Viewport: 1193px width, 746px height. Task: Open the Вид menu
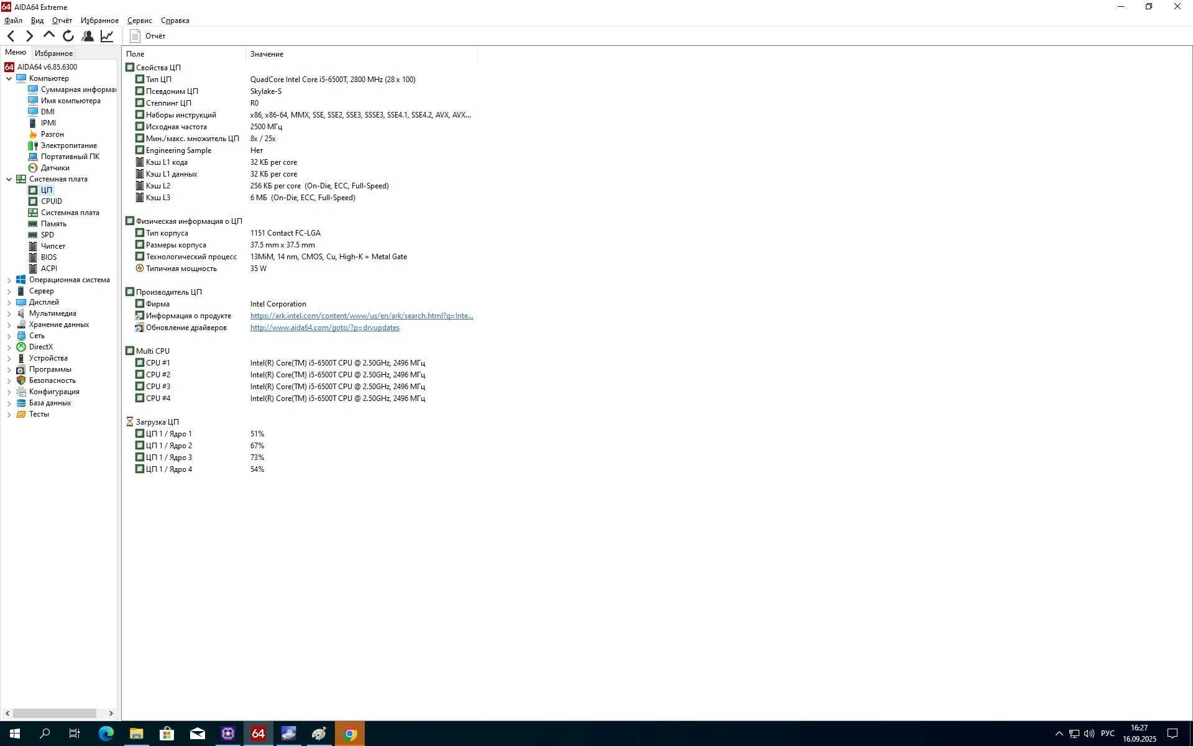pyautogui.click(x=37, y=21)
